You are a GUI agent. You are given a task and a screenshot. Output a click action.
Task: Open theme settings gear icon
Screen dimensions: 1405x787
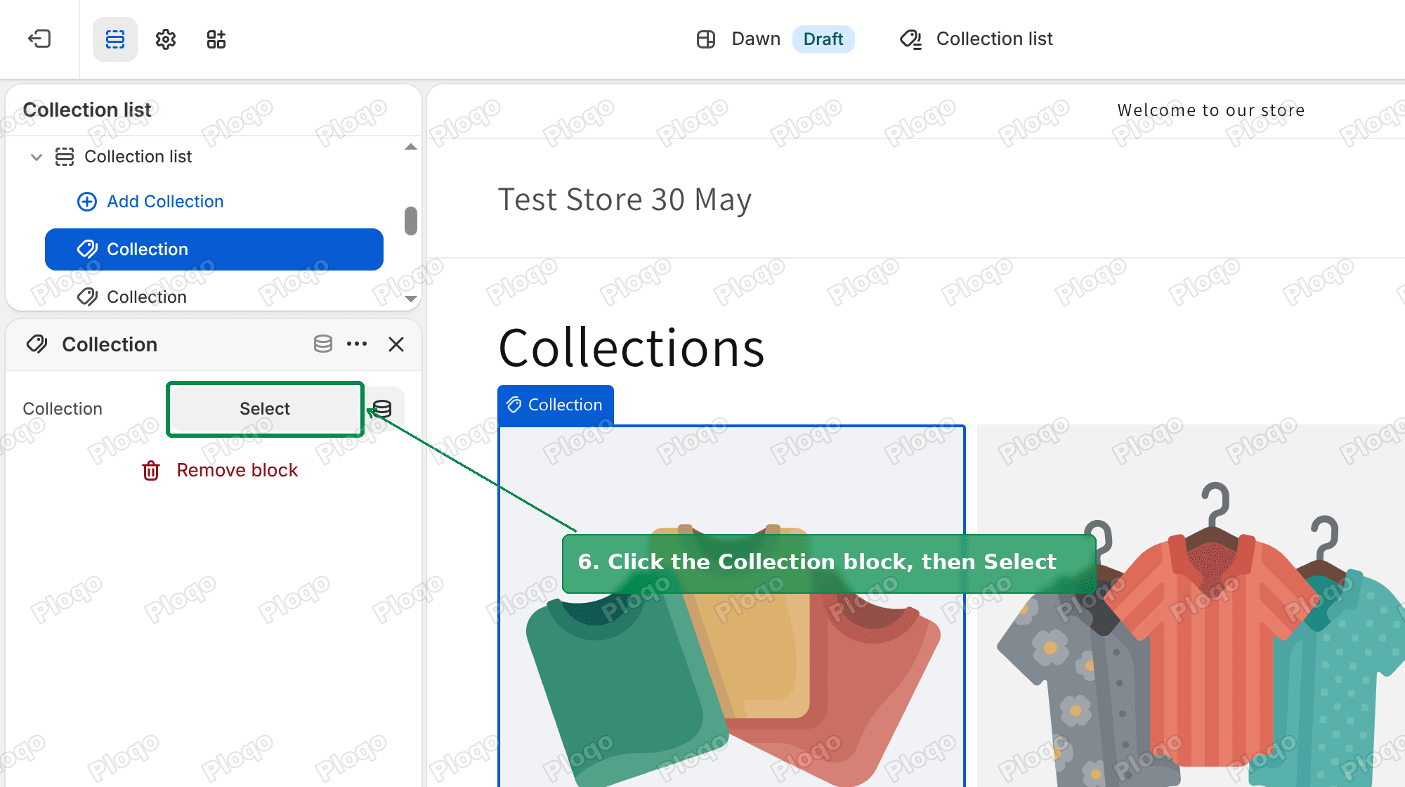click(x=166, y=39)
